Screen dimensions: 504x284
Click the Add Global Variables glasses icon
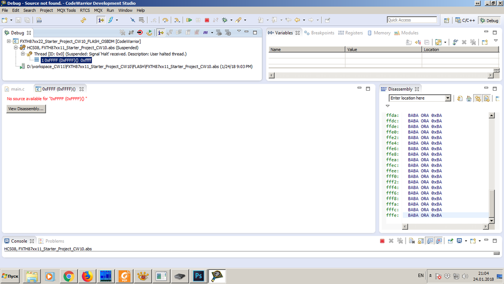pos(455,42)
